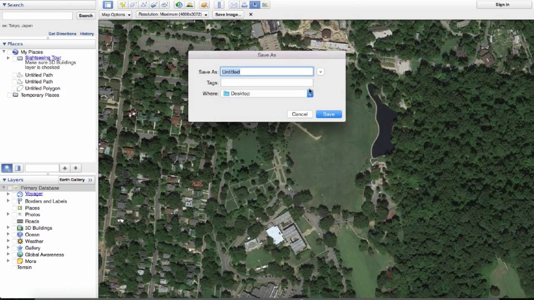The height and width of the screenshot is (300, 534).
Task: Toggle the sidebar with the toolbar icon
Action: coord(108,5)
